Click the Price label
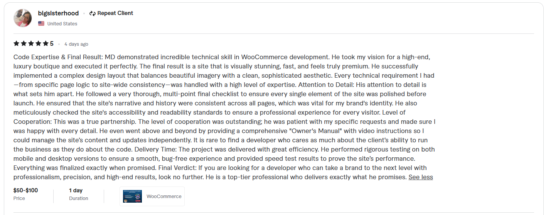This screenshot has height=215, width=546. (19, 198)
